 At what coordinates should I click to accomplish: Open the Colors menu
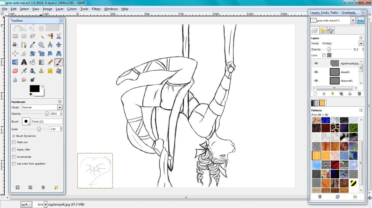72,9
